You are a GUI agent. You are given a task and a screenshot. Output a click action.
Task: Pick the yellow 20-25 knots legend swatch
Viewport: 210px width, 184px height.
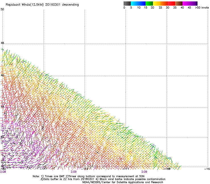pyautogui.click(x=157, y=3)
